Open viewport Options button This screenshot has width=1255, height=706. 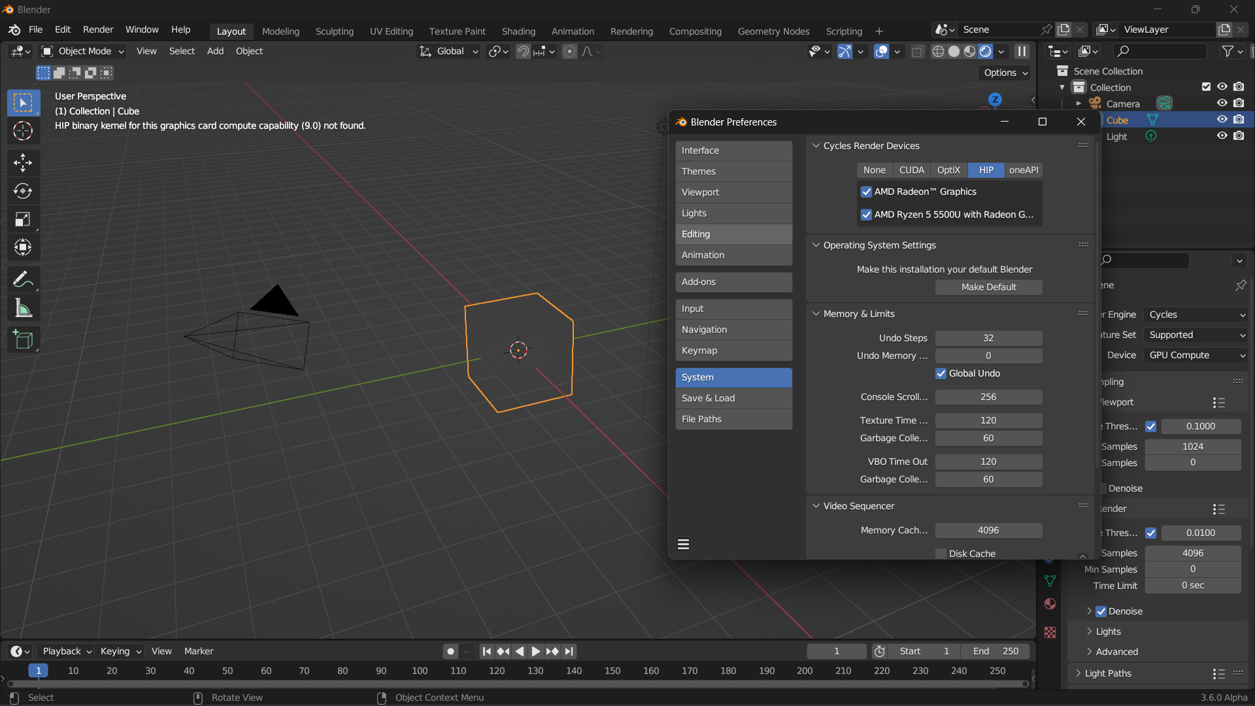pyautogui.click(x=1005, y=73)
